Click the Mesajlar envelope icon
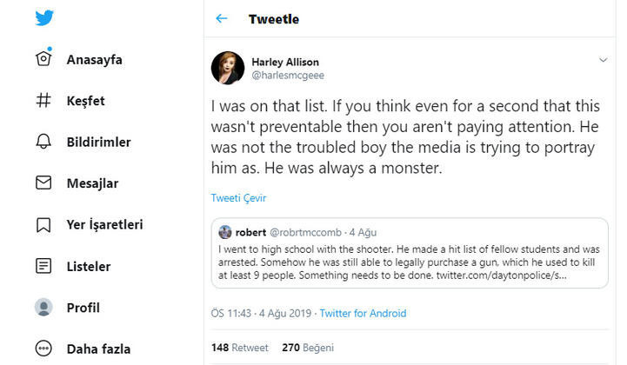Image resolution: width=627 pixels, height=365 pixels. point(43,183)
